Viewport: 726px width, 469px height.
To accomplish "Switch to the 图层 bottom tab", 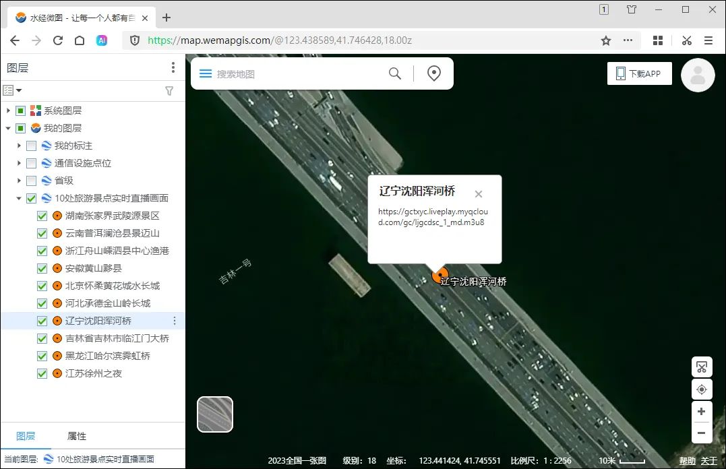I will pos(26,436).
